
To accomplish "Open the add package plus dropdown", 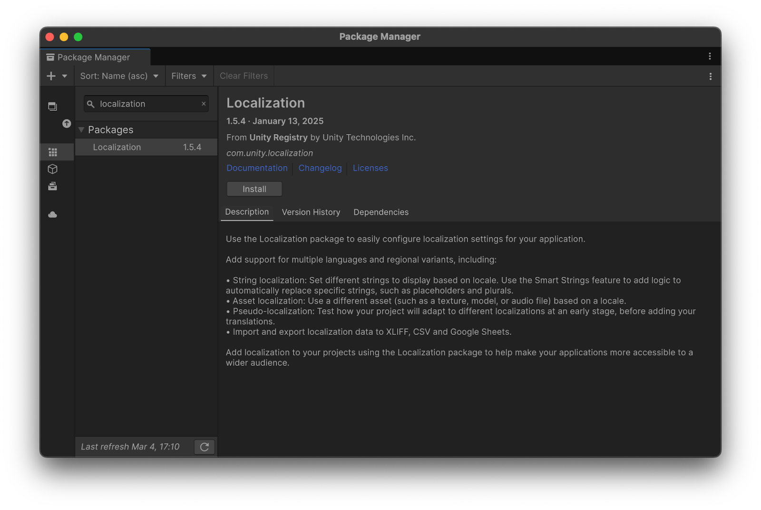I will (57, 76).
